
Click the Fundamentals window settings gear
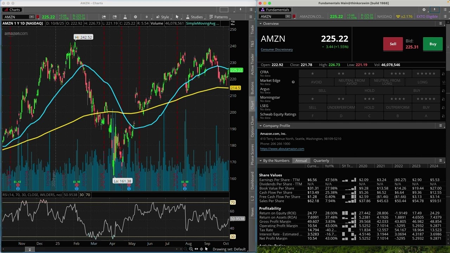[x=424, y=10]
